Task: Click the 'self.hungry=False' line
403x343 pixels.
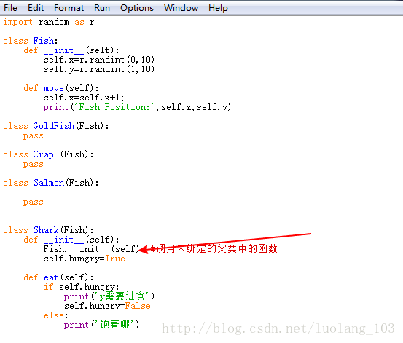Action: click(x=107, y=306)
